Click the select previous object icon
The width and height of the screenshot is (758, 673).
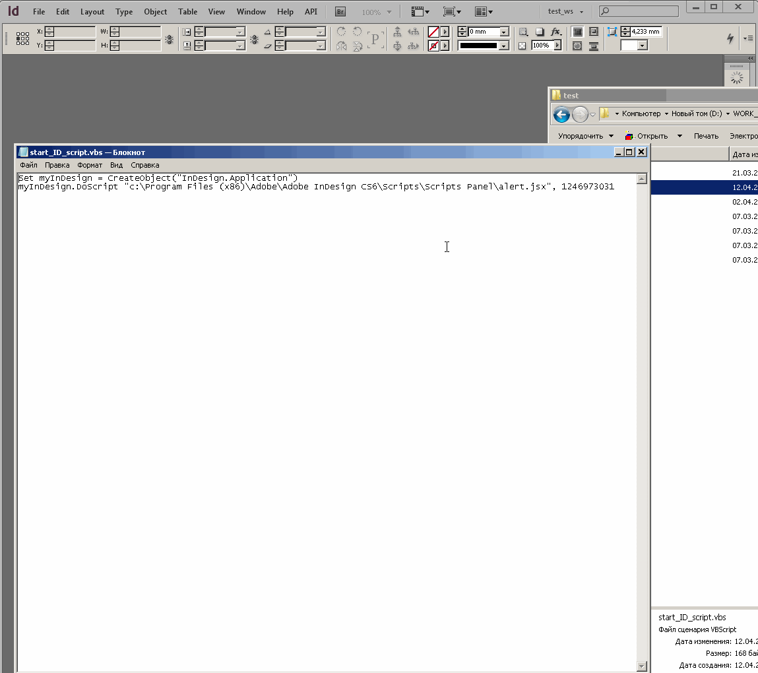(414, 32)
